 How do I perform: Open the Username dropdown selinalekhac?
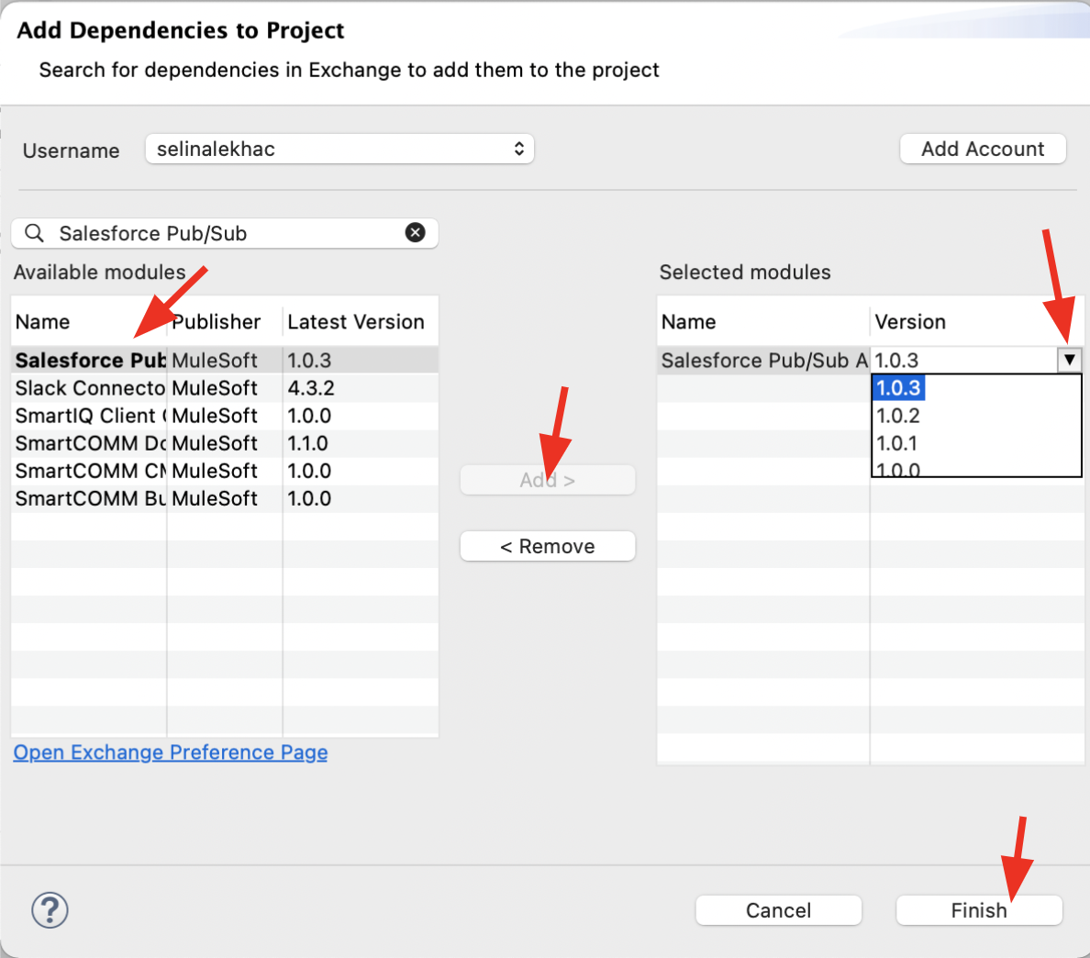click(339, 150)
